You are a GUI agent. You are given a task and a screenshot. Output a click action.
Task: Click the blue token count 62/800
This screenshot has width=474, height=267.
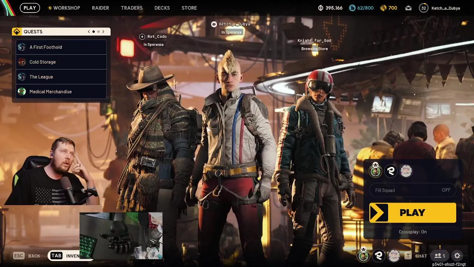(x=361, y=8)
